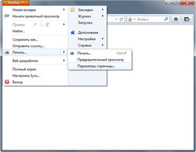Expand the Настройки submenu arrow
196x152 pixels.
coord(103,39)
